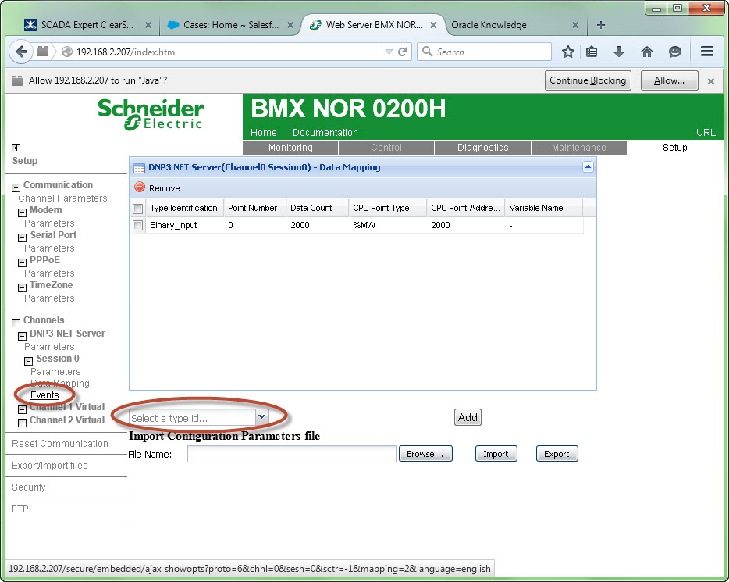Viewport: 729px width, 582px height.
Task: Open the Events link under Session 0
Action: coord(44,395)
